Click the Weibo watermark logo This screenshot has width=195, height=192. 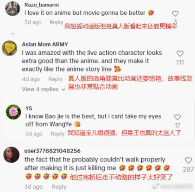(157, 186)
